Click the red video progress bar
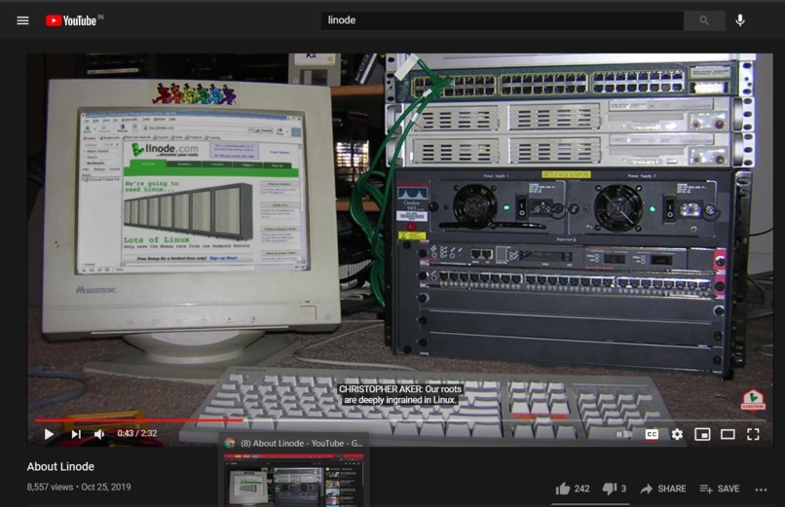 point(138,420)
